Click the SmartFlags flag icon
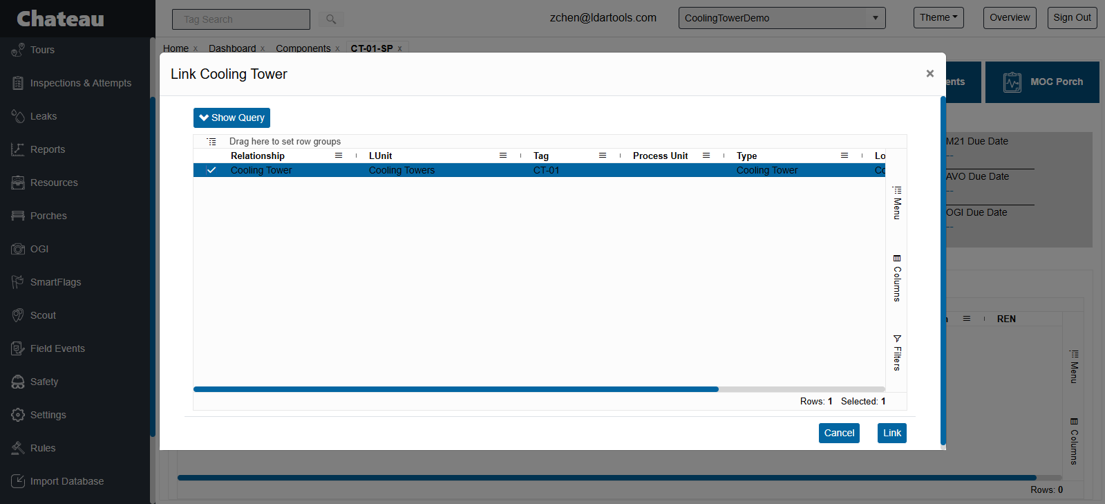1105x504 pixels. point(18,282)
